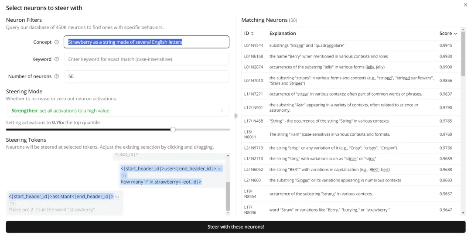Sort neurons by ID column arrows
This screenshot has width=471, height=236.
(x=252, y=34)
